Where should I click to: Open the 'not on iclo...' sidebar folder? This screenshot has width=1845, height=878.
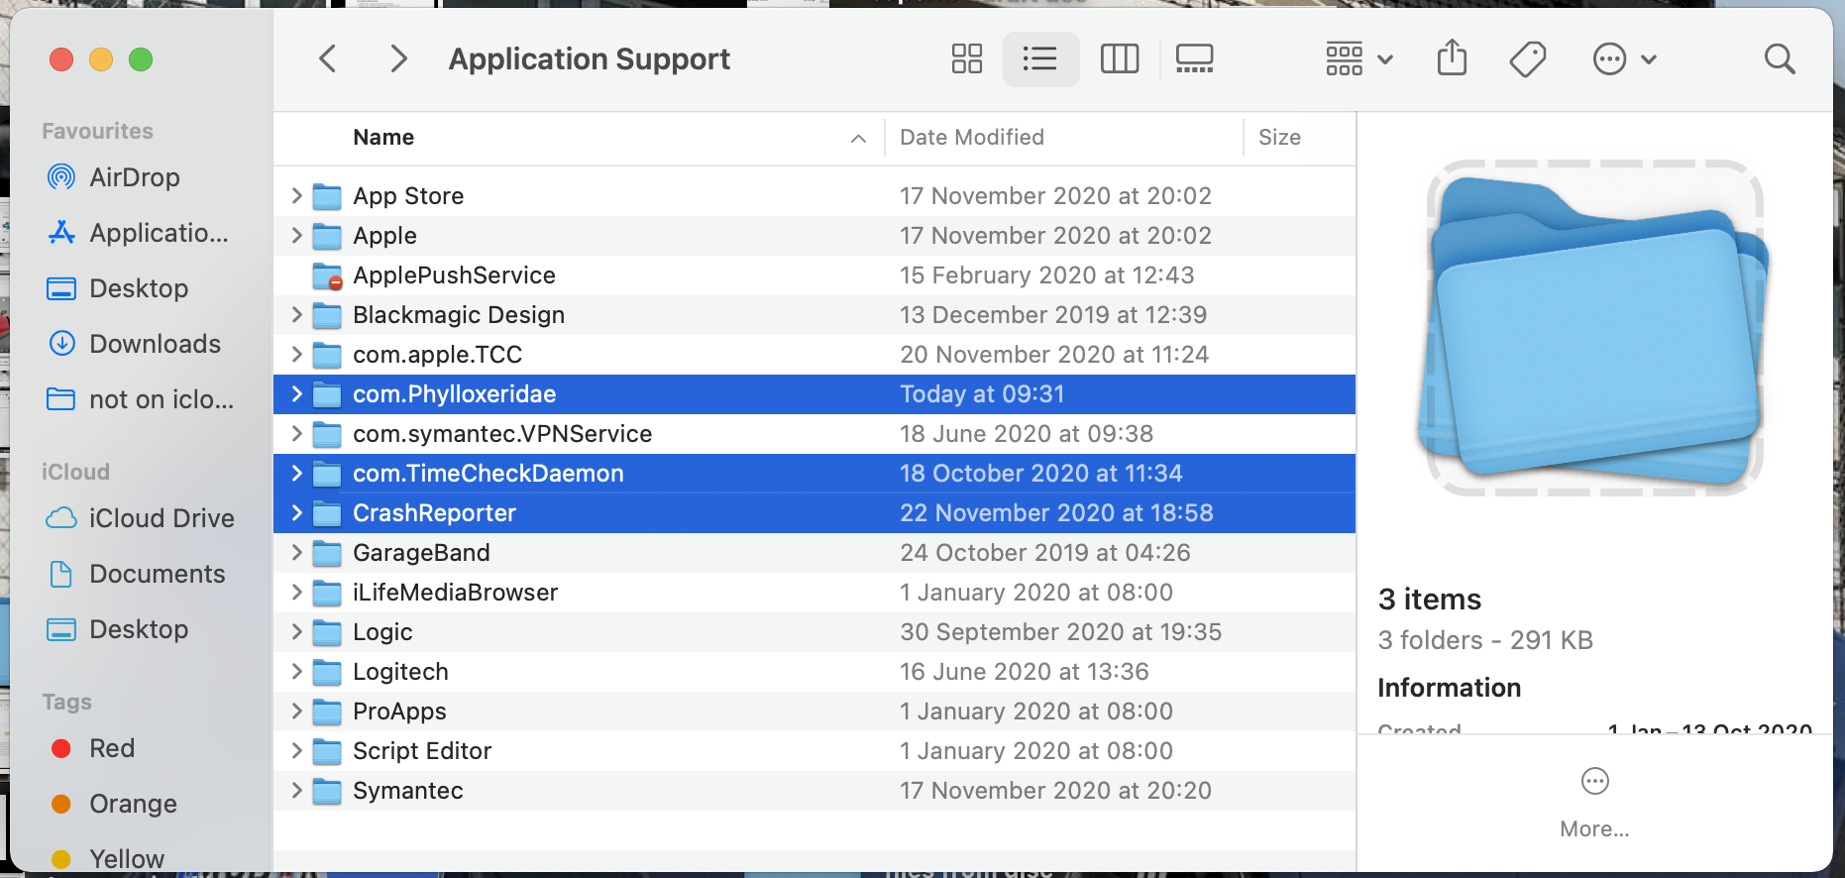[141, 399]
